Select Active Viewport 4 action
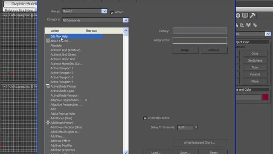This screenshot has width=273, height=154. point(62,82)
